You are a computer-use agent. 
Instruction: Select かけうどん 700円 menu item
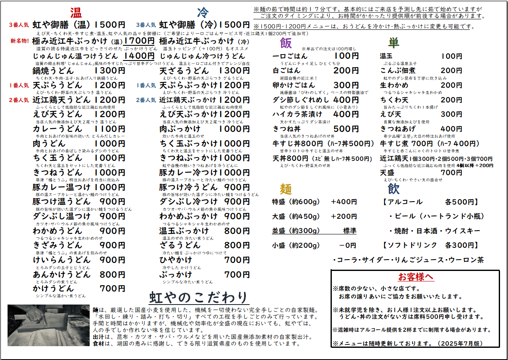tap(79, 289)
